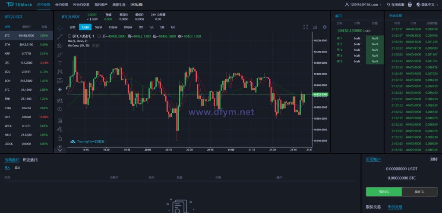Switch to 历史委托 orders tab
Viewport: 442px width, 213px height.
[30, 160]
